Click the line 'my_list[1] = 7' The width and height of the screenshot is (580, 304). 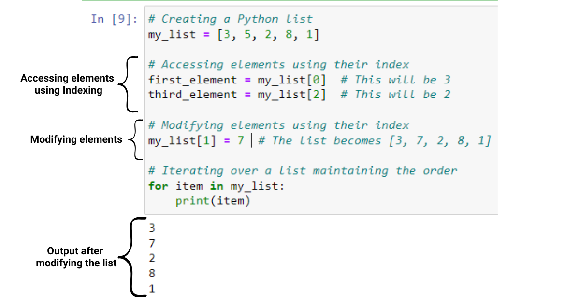pyautogui.click(x=196, y=141)
